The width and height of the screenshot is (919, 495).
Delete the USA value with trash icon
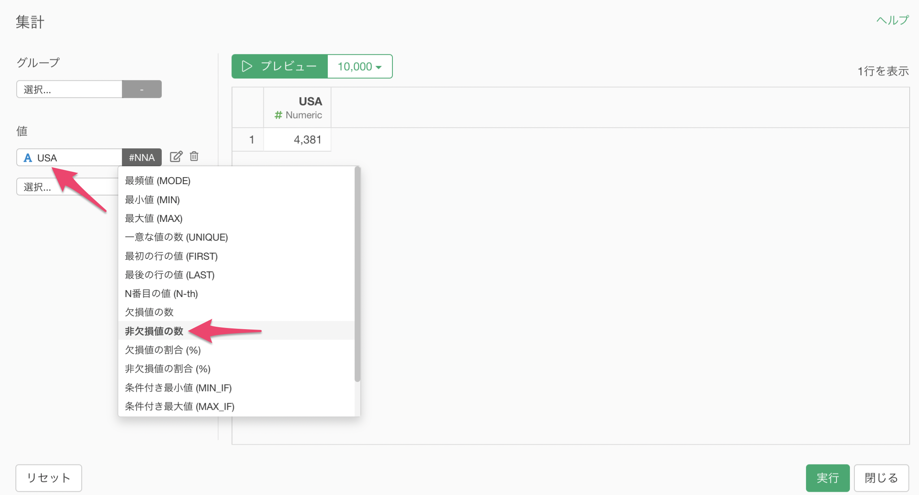[194, 157]
